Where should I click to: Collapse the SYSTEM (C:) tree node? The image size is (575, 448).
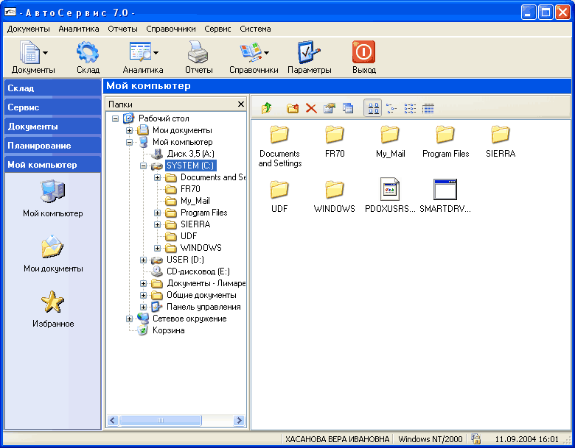144,166
